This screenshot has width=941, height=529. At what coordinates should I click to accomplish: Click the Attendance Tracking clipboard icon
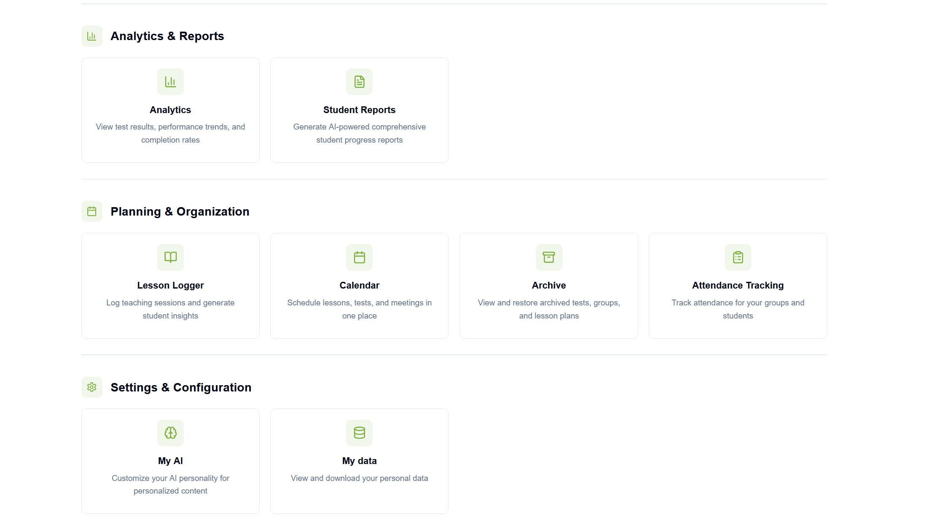coord(738,257)
